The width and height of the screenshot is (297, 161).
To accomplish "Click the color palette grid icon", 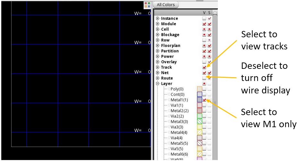I will pyautogui.click(x=147, y=5).
